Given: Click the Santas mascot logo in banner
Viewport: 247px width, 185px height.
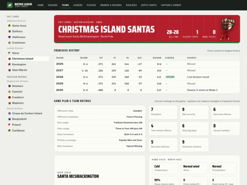Looking at the screenshot, I should click(227, 29).
